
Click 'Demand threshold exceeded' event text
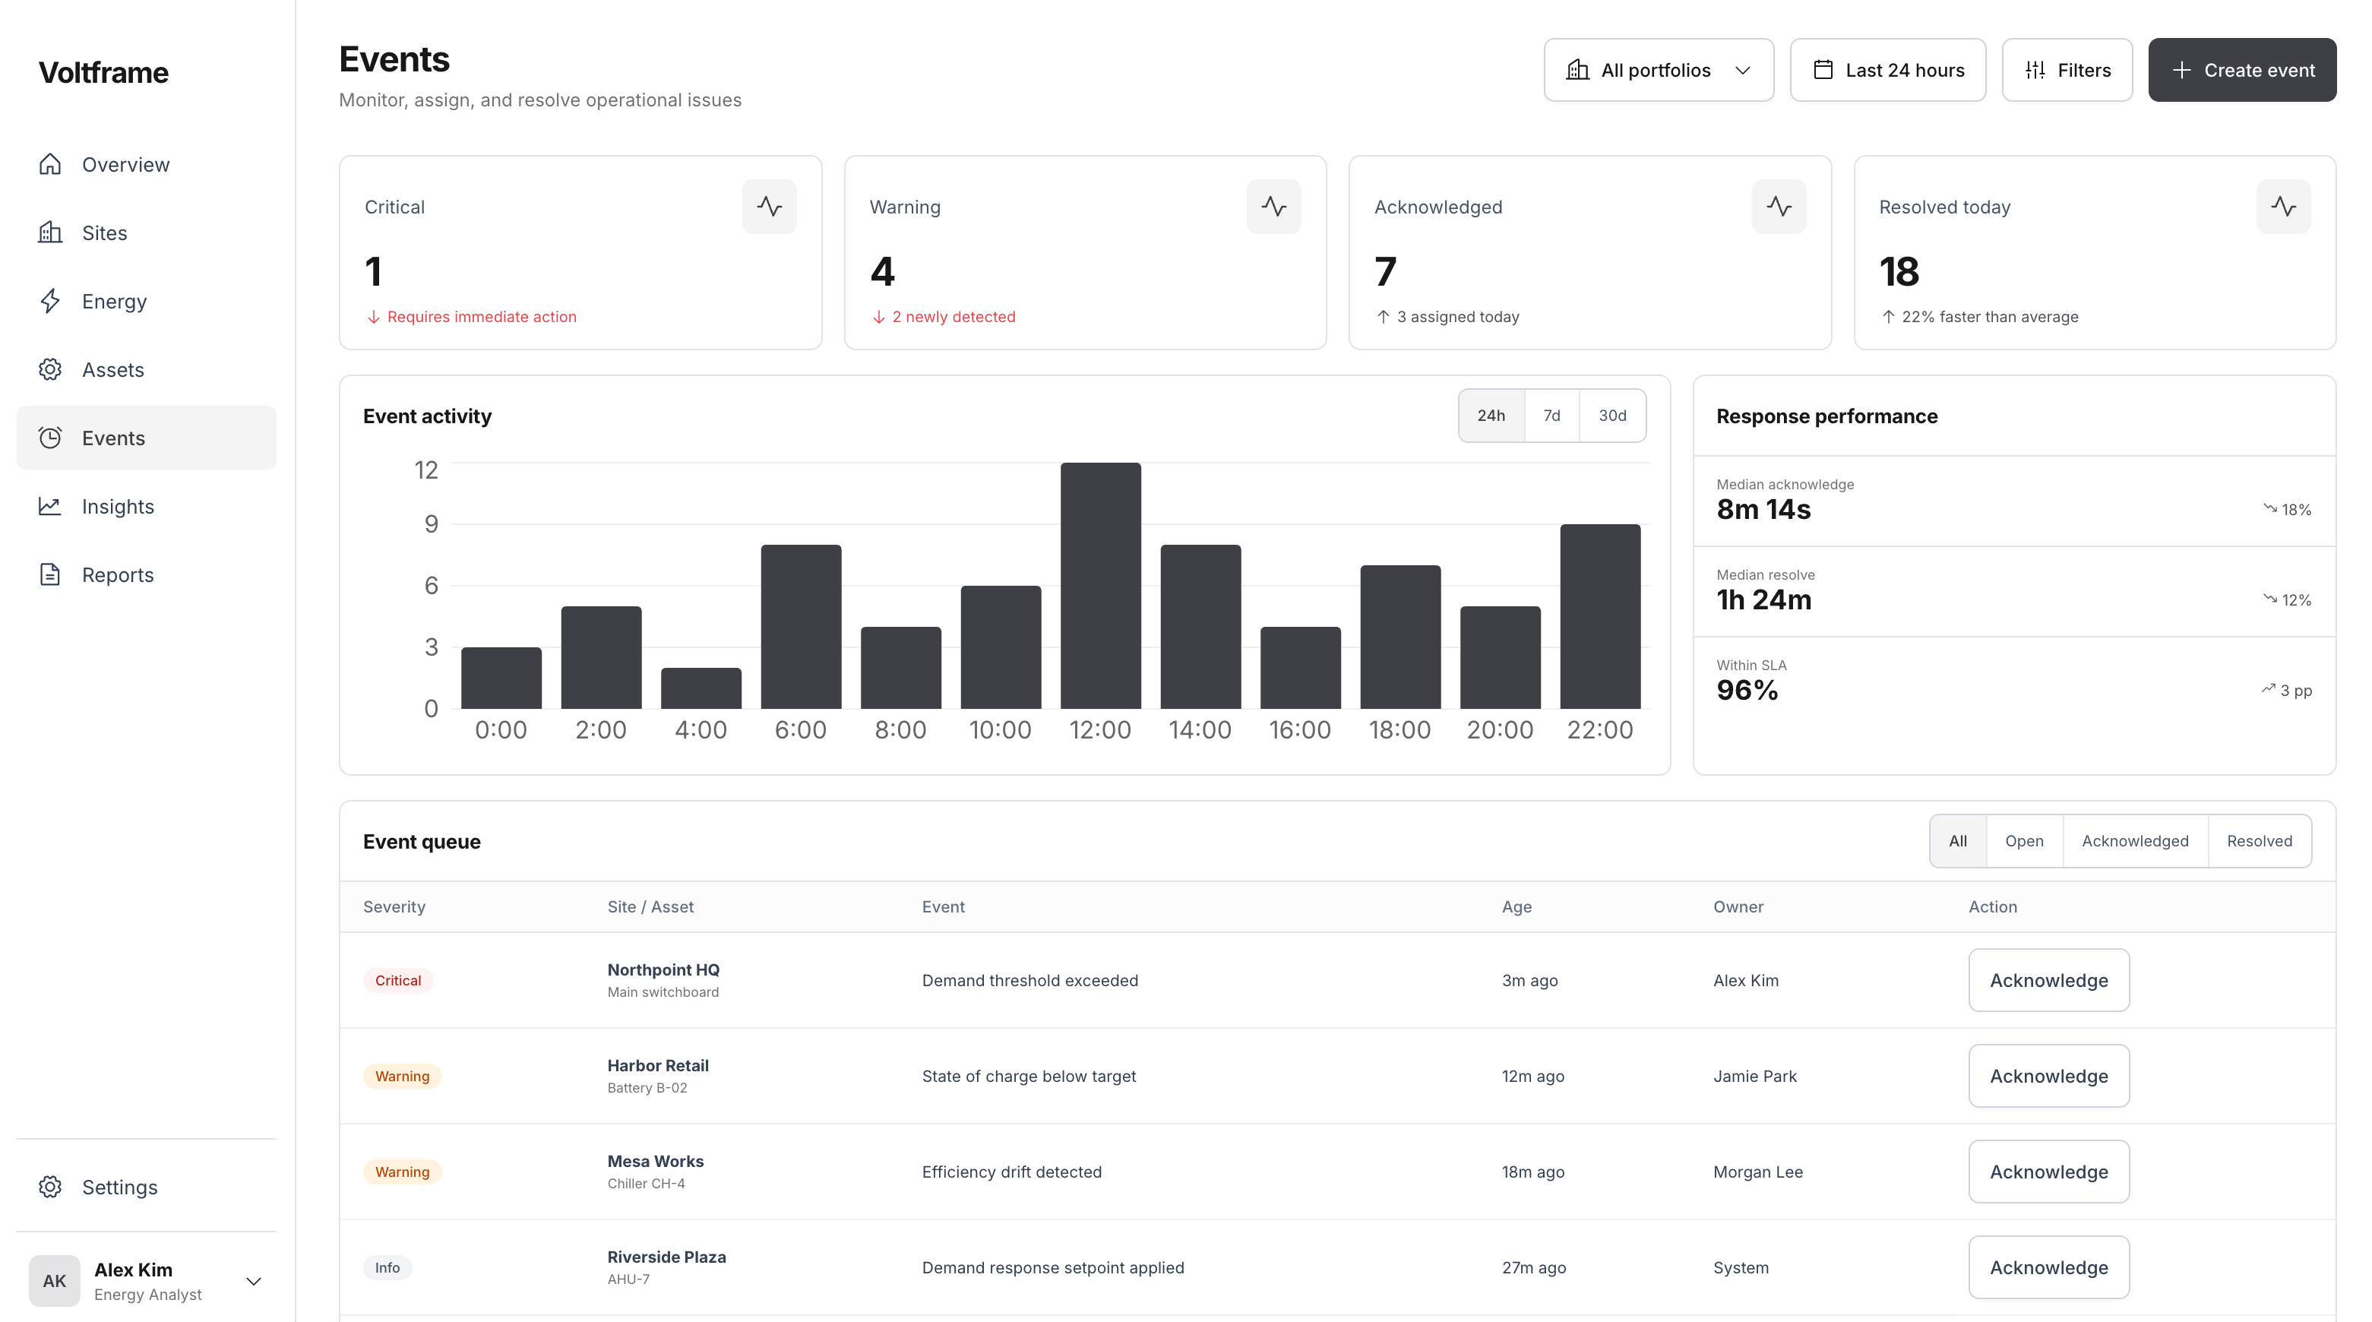coord(1029,980)
